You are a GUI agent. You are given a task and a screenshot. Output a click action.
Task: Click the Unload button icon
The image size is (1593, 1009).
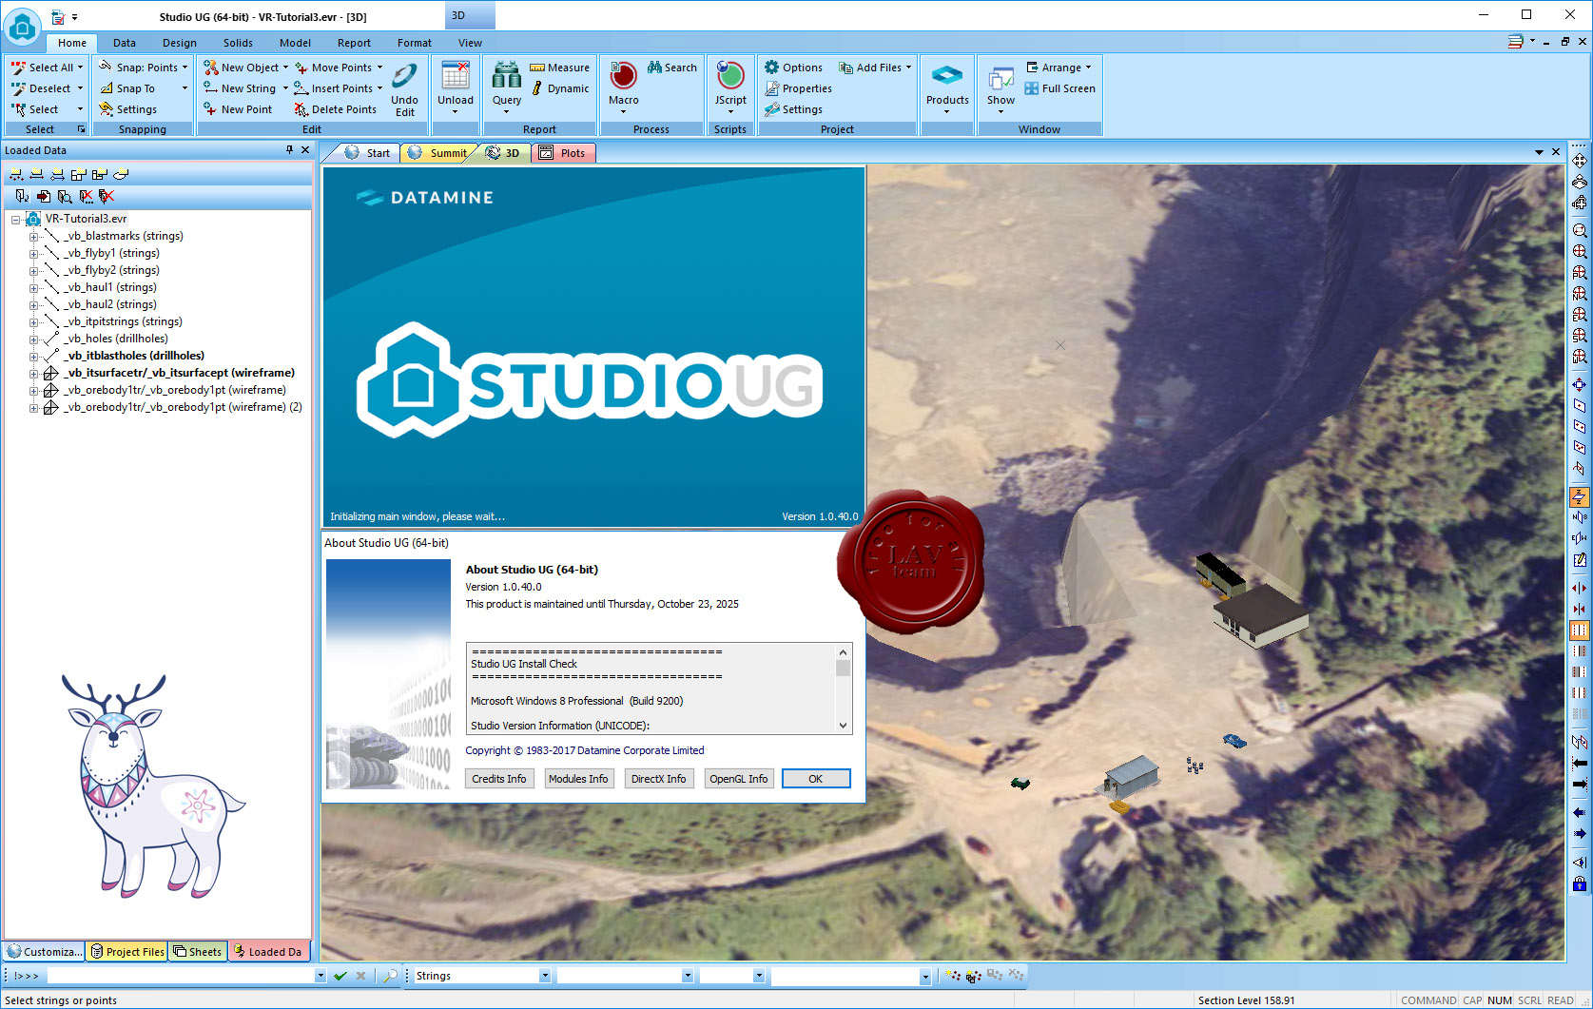456,76
